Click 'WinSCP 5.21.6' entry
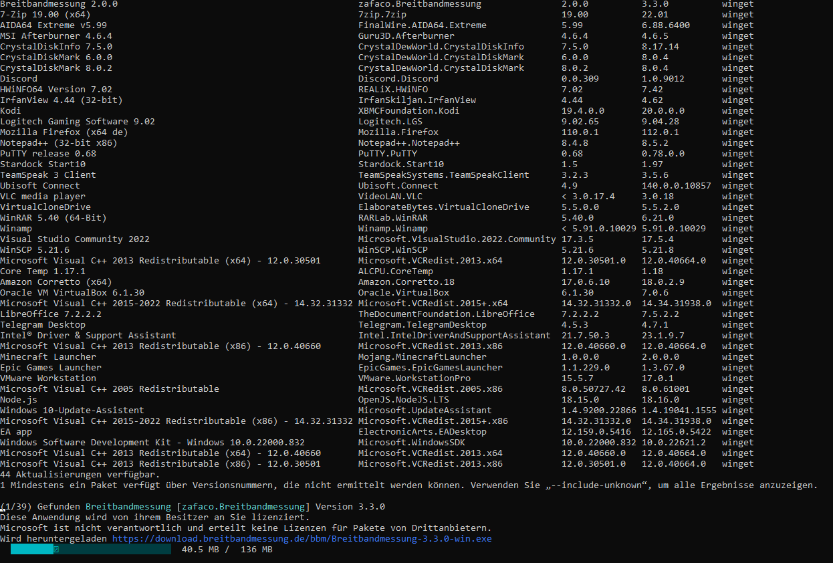 [x=35, y=250]
